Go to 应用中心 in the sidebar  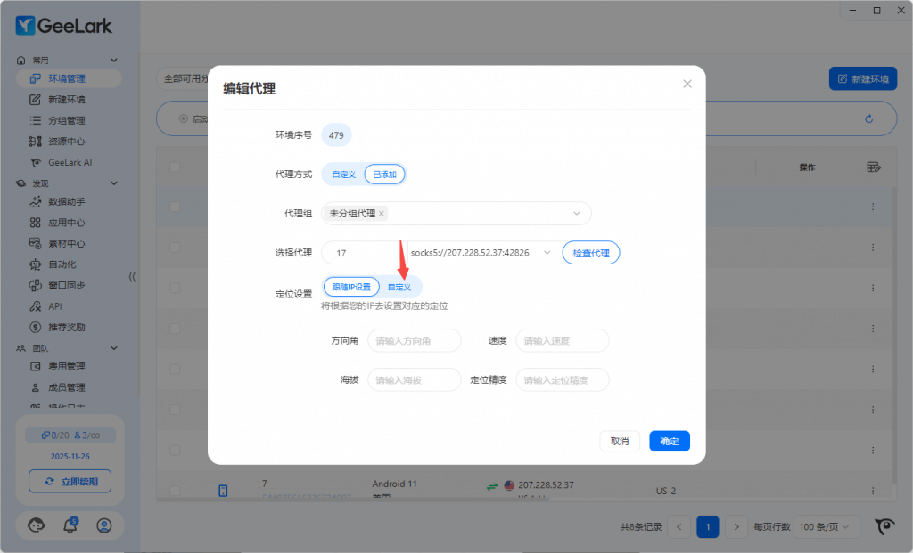point(67,223)
